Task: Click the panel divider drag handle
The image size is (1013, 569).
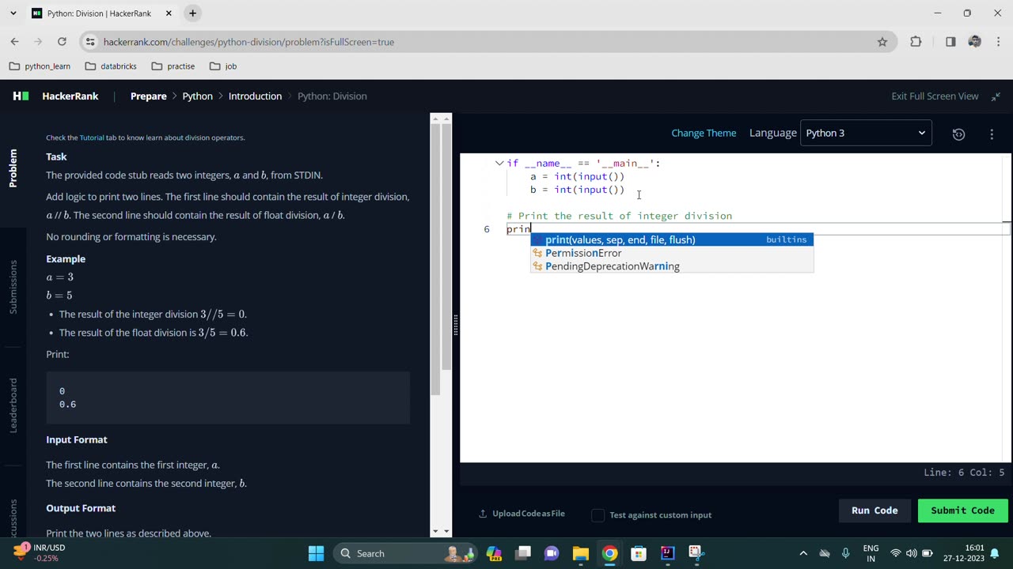Action: (456, 325)
